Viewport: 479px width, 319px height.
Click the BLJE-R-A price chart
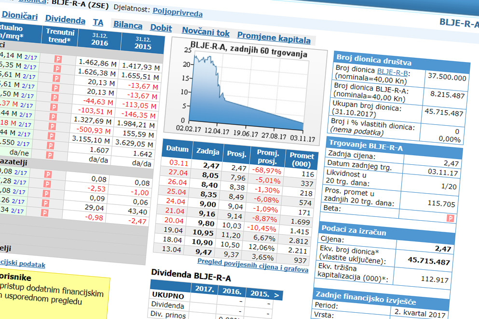click(246, 91)
